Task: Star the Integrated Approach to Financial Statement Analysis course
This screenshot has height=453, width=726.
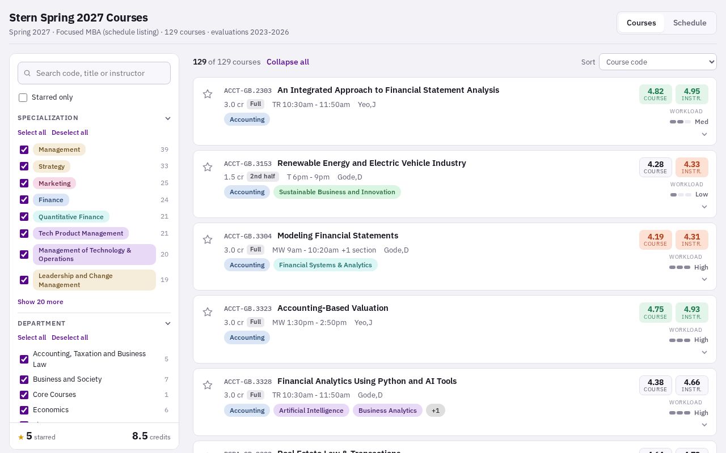Action: click(208, 94)
